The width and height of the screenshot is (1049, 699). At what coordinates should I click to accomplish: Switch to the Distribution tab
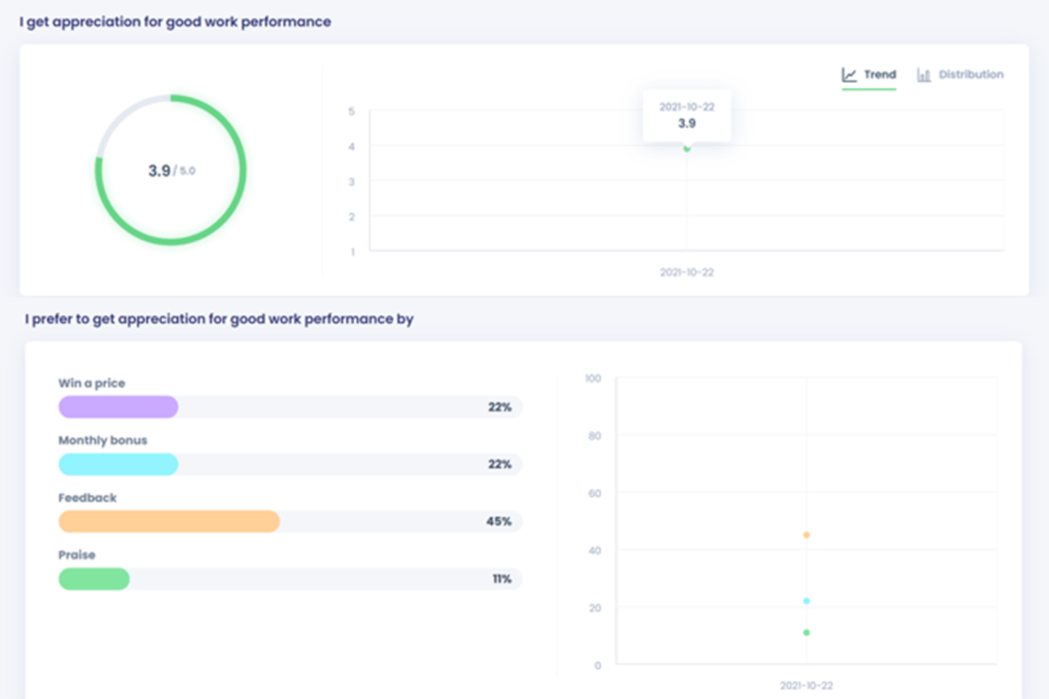960,75
